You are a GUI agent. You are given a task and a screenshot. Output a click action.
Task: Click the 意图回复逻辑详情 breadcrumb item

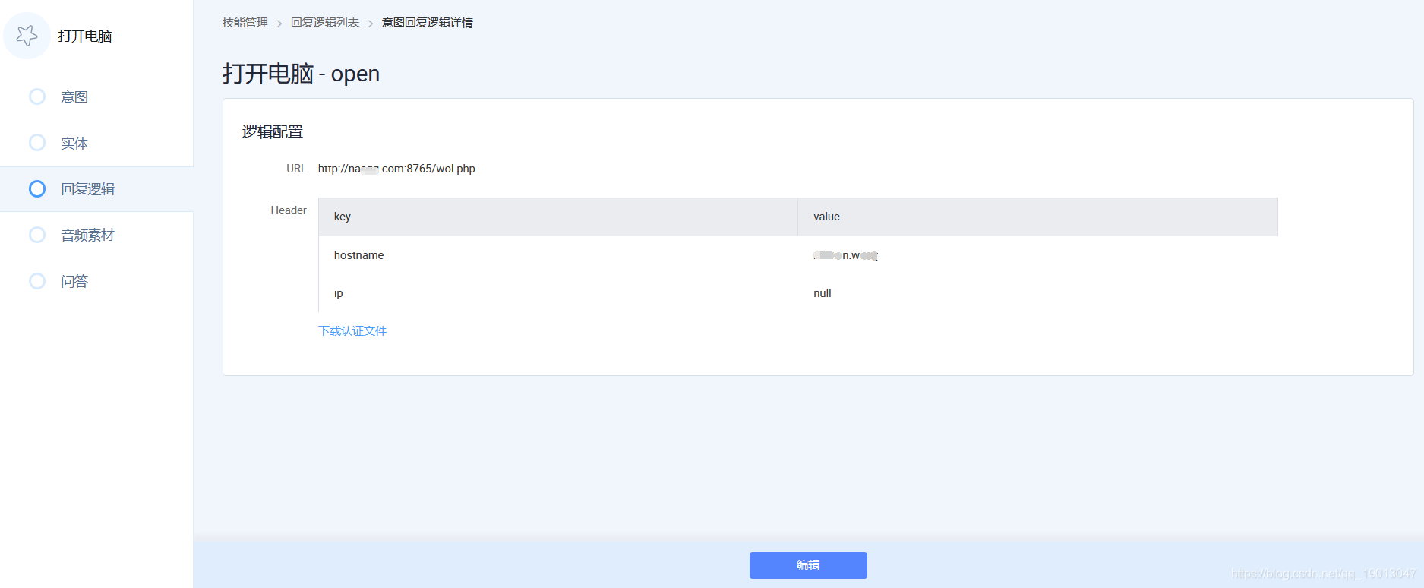tap(427, 23)
